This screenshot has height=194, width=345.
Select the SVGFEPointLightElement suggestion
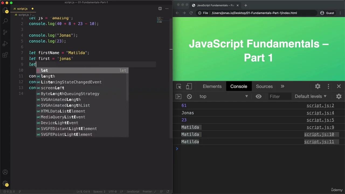coord(82,134)
